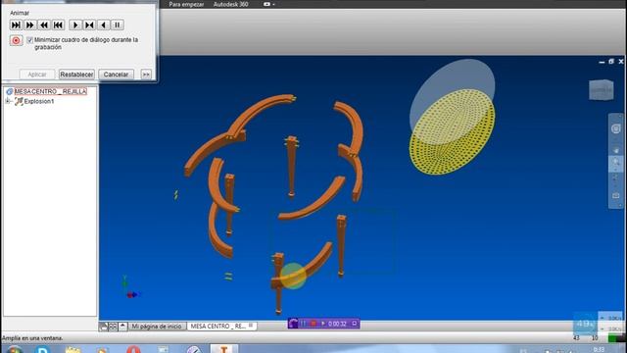Screen dimensions: 627x353
Task: Close the MESA CENTRO _ RE... document tab
Action: (x=251, y=326)
